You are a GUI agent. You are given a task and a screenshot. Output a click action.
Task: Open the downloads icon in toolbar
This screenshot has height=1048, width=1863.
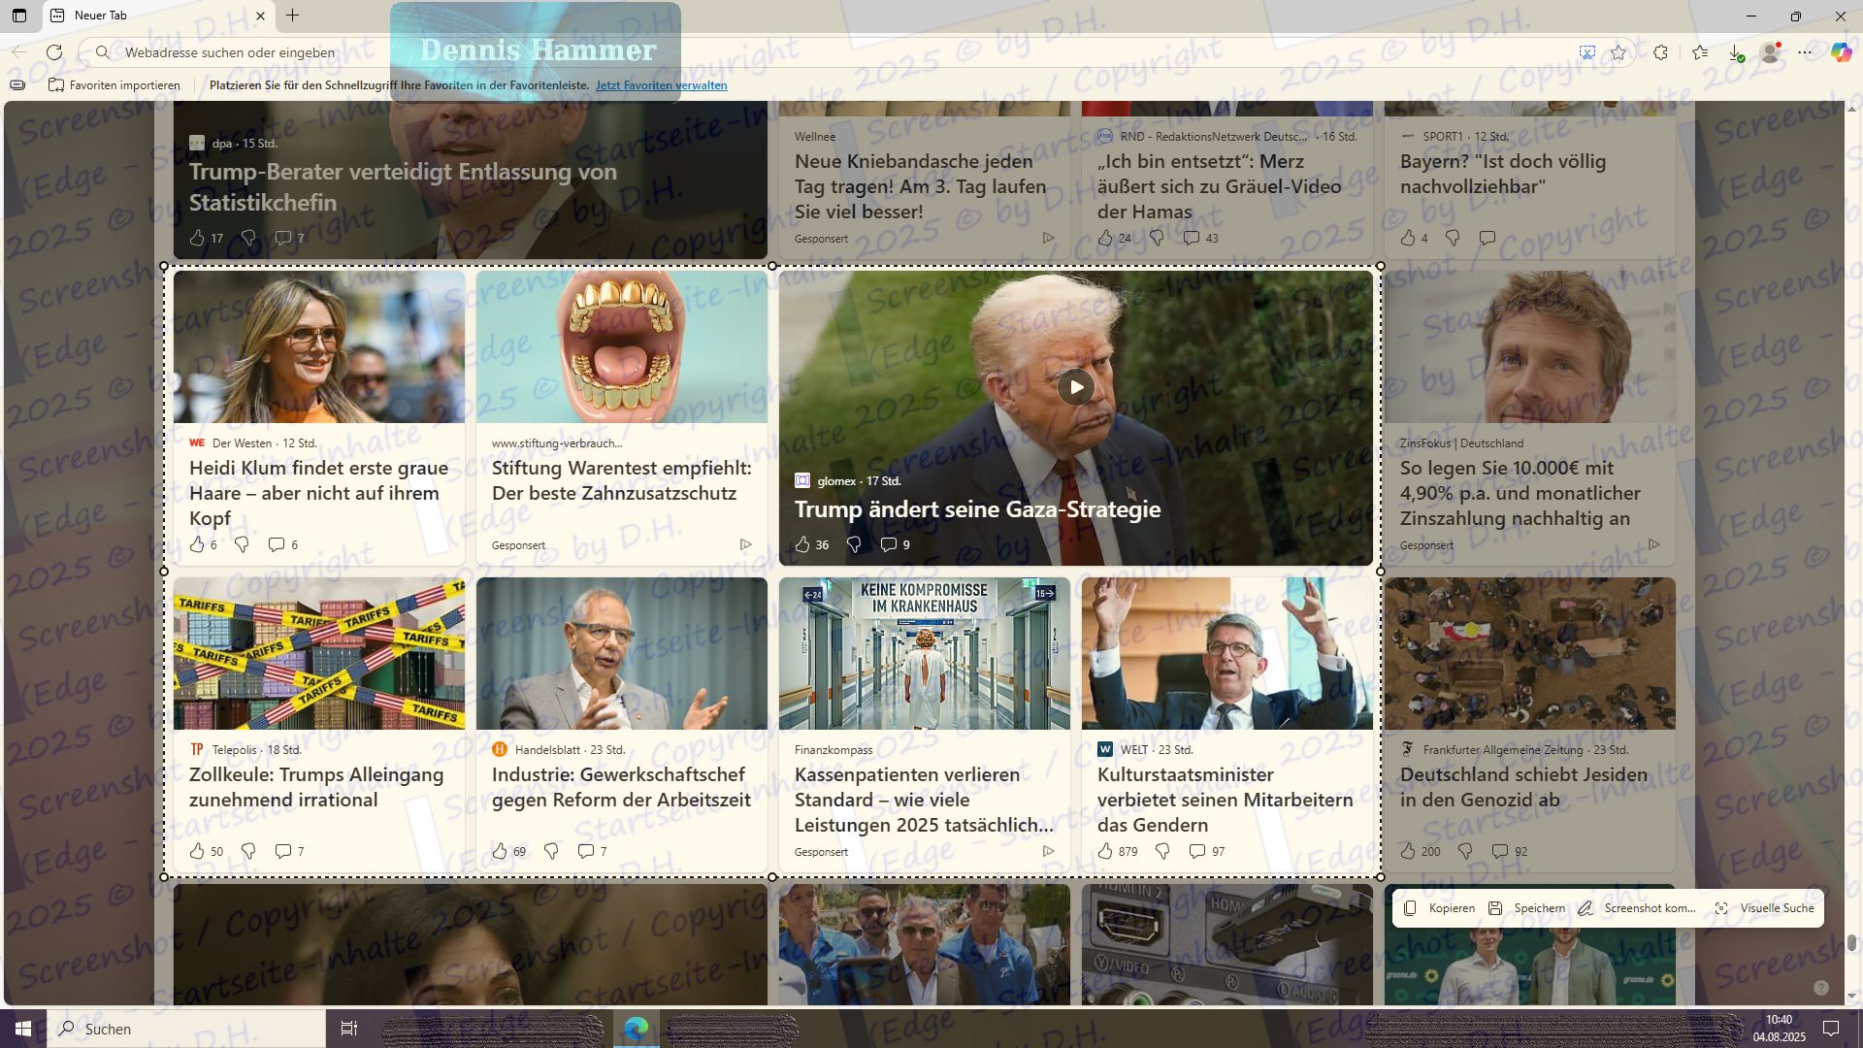(1736, 52)
